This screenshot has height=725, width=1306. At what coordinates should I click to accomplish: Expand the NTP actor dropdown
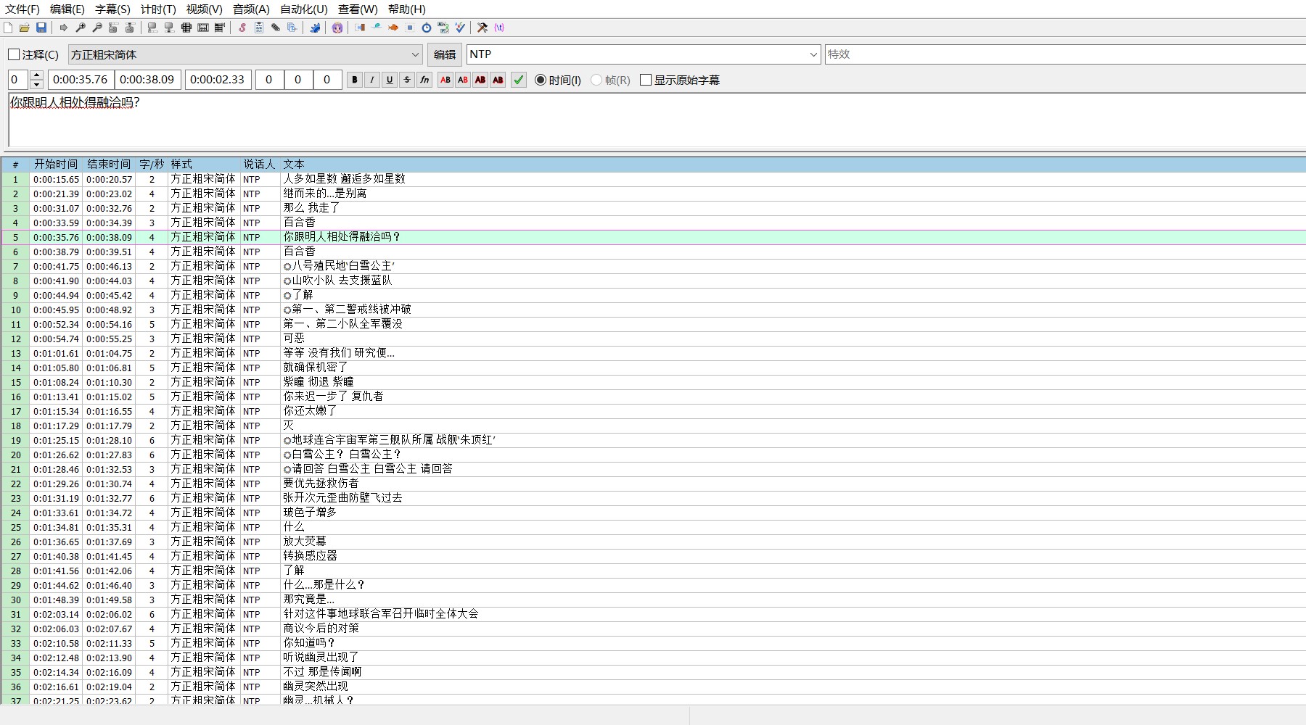pyautogui.click(x=813, y=54)
